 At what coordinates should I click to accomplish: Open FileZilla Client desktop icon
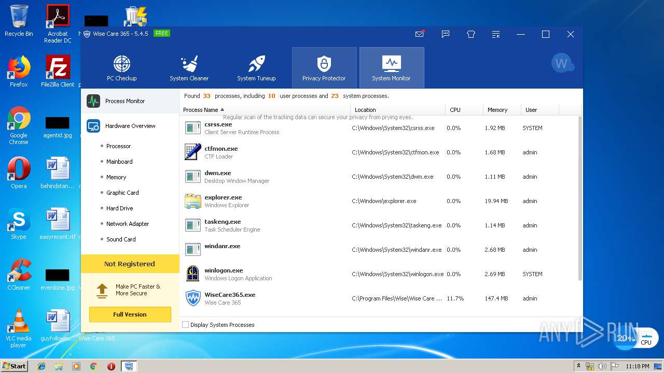pyautogui.click(x=58, y=71)
